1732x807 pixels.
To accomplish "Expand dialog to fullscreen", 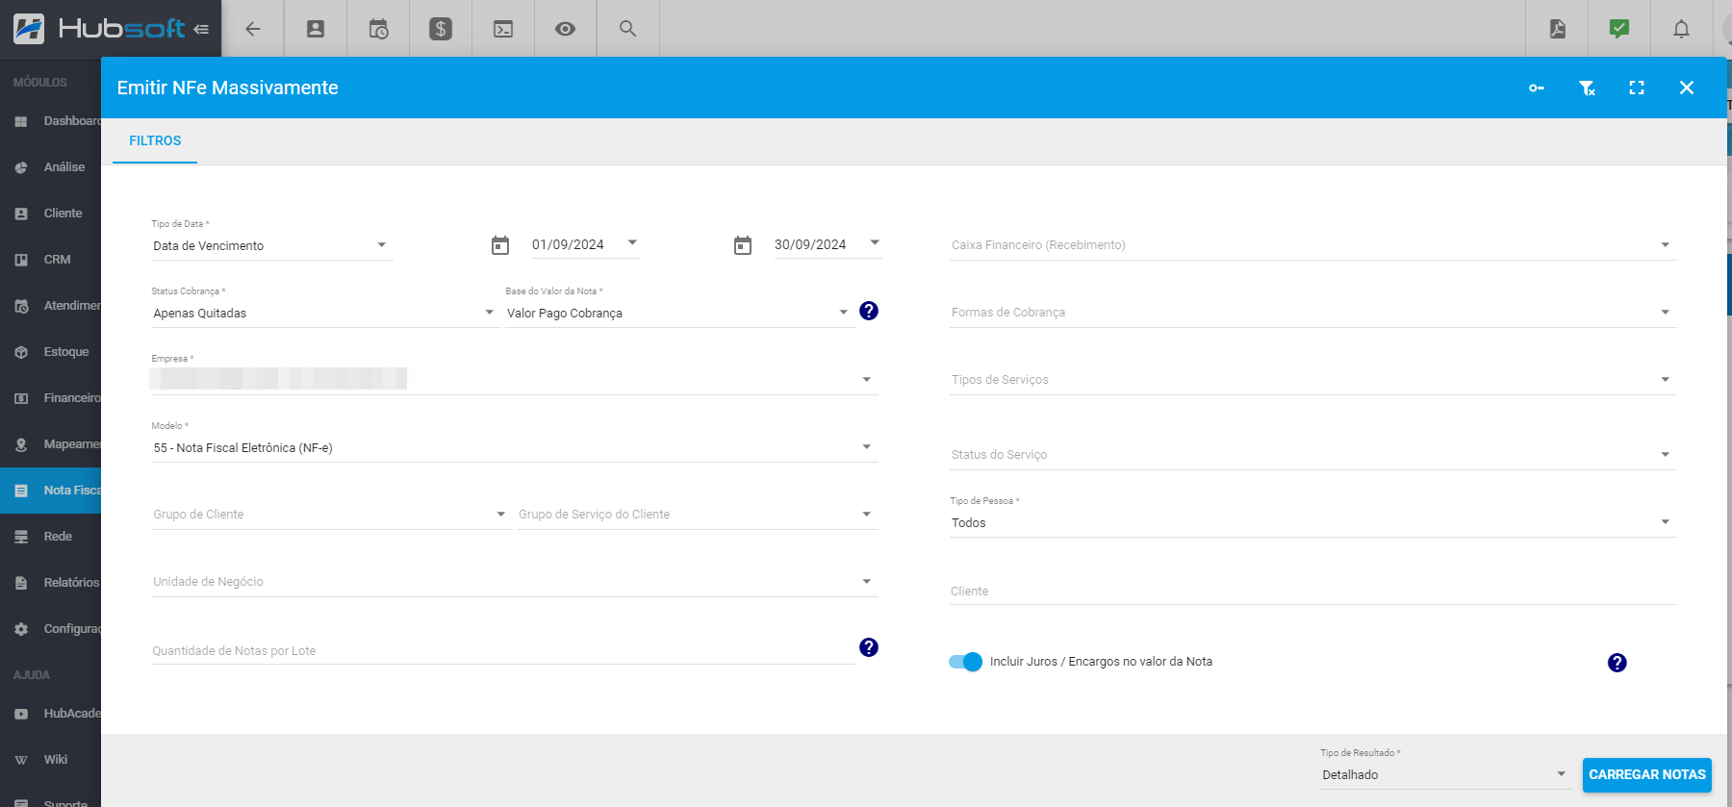I will click(x=1637, y=88).
